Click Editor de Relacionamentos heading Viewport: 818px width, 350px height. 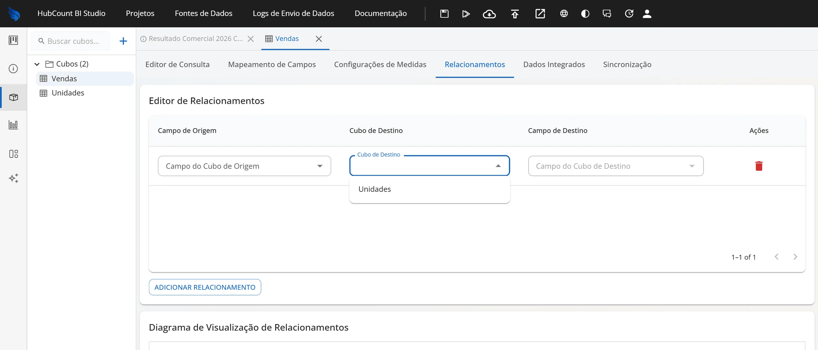pyautogui.click(x=207, y=101)
